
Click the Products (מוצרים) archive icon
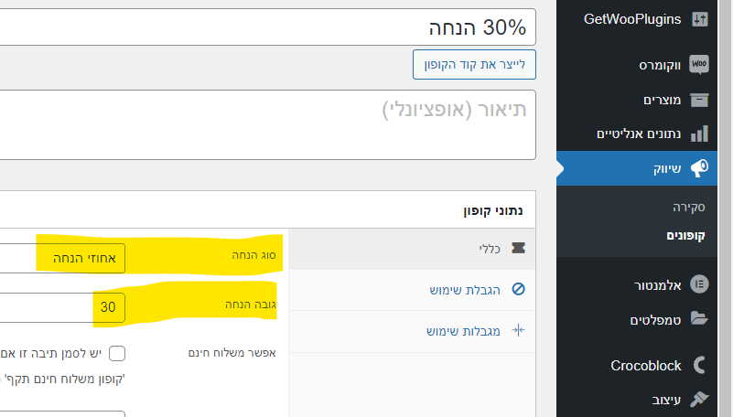pos(700,100)
